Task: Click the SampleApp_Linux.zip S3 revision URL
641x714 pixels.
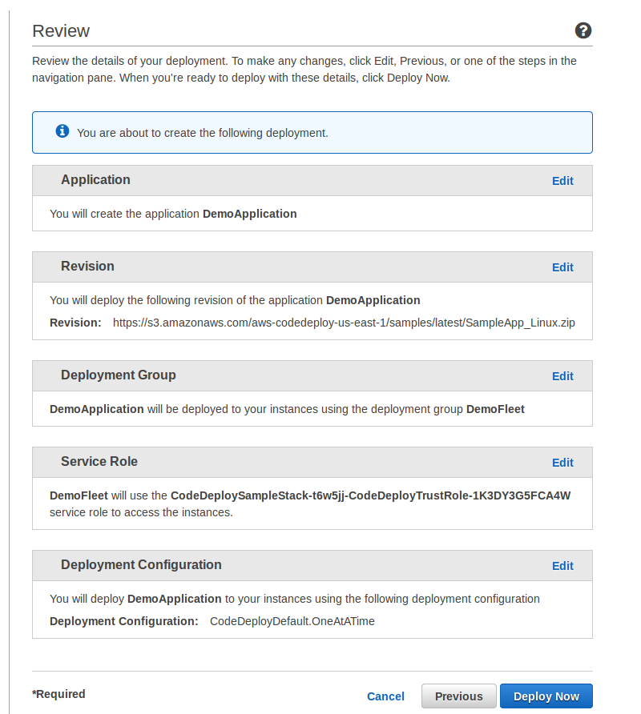Action: tap(344, 323)
